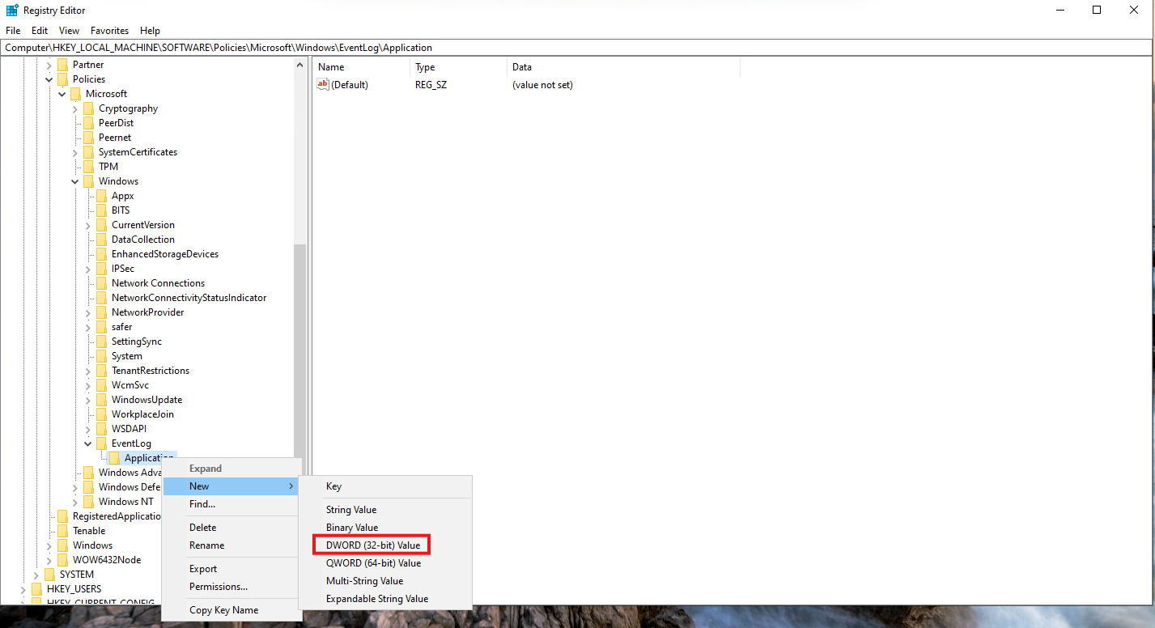Choose DWORD (32-bit) Value from submenu
Screen dimensions: 1155x628
tap(372, 545)
